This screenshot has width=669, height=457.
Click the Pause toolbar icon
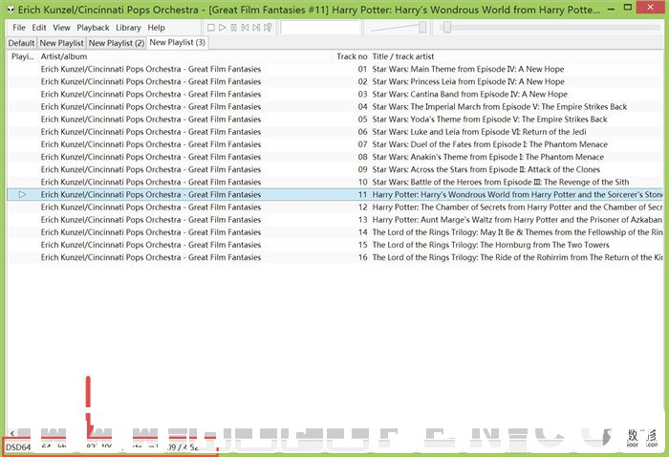233,28
